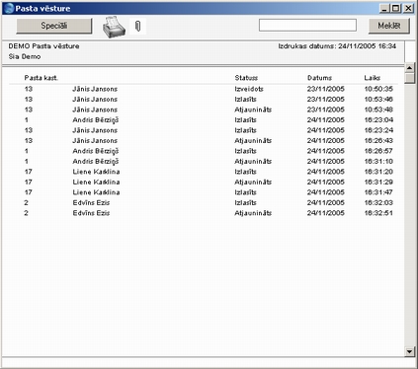This screenshot has height=369, width=418.
Task: Click the 'Datums' column header
Action: click(x=319, y=78)
